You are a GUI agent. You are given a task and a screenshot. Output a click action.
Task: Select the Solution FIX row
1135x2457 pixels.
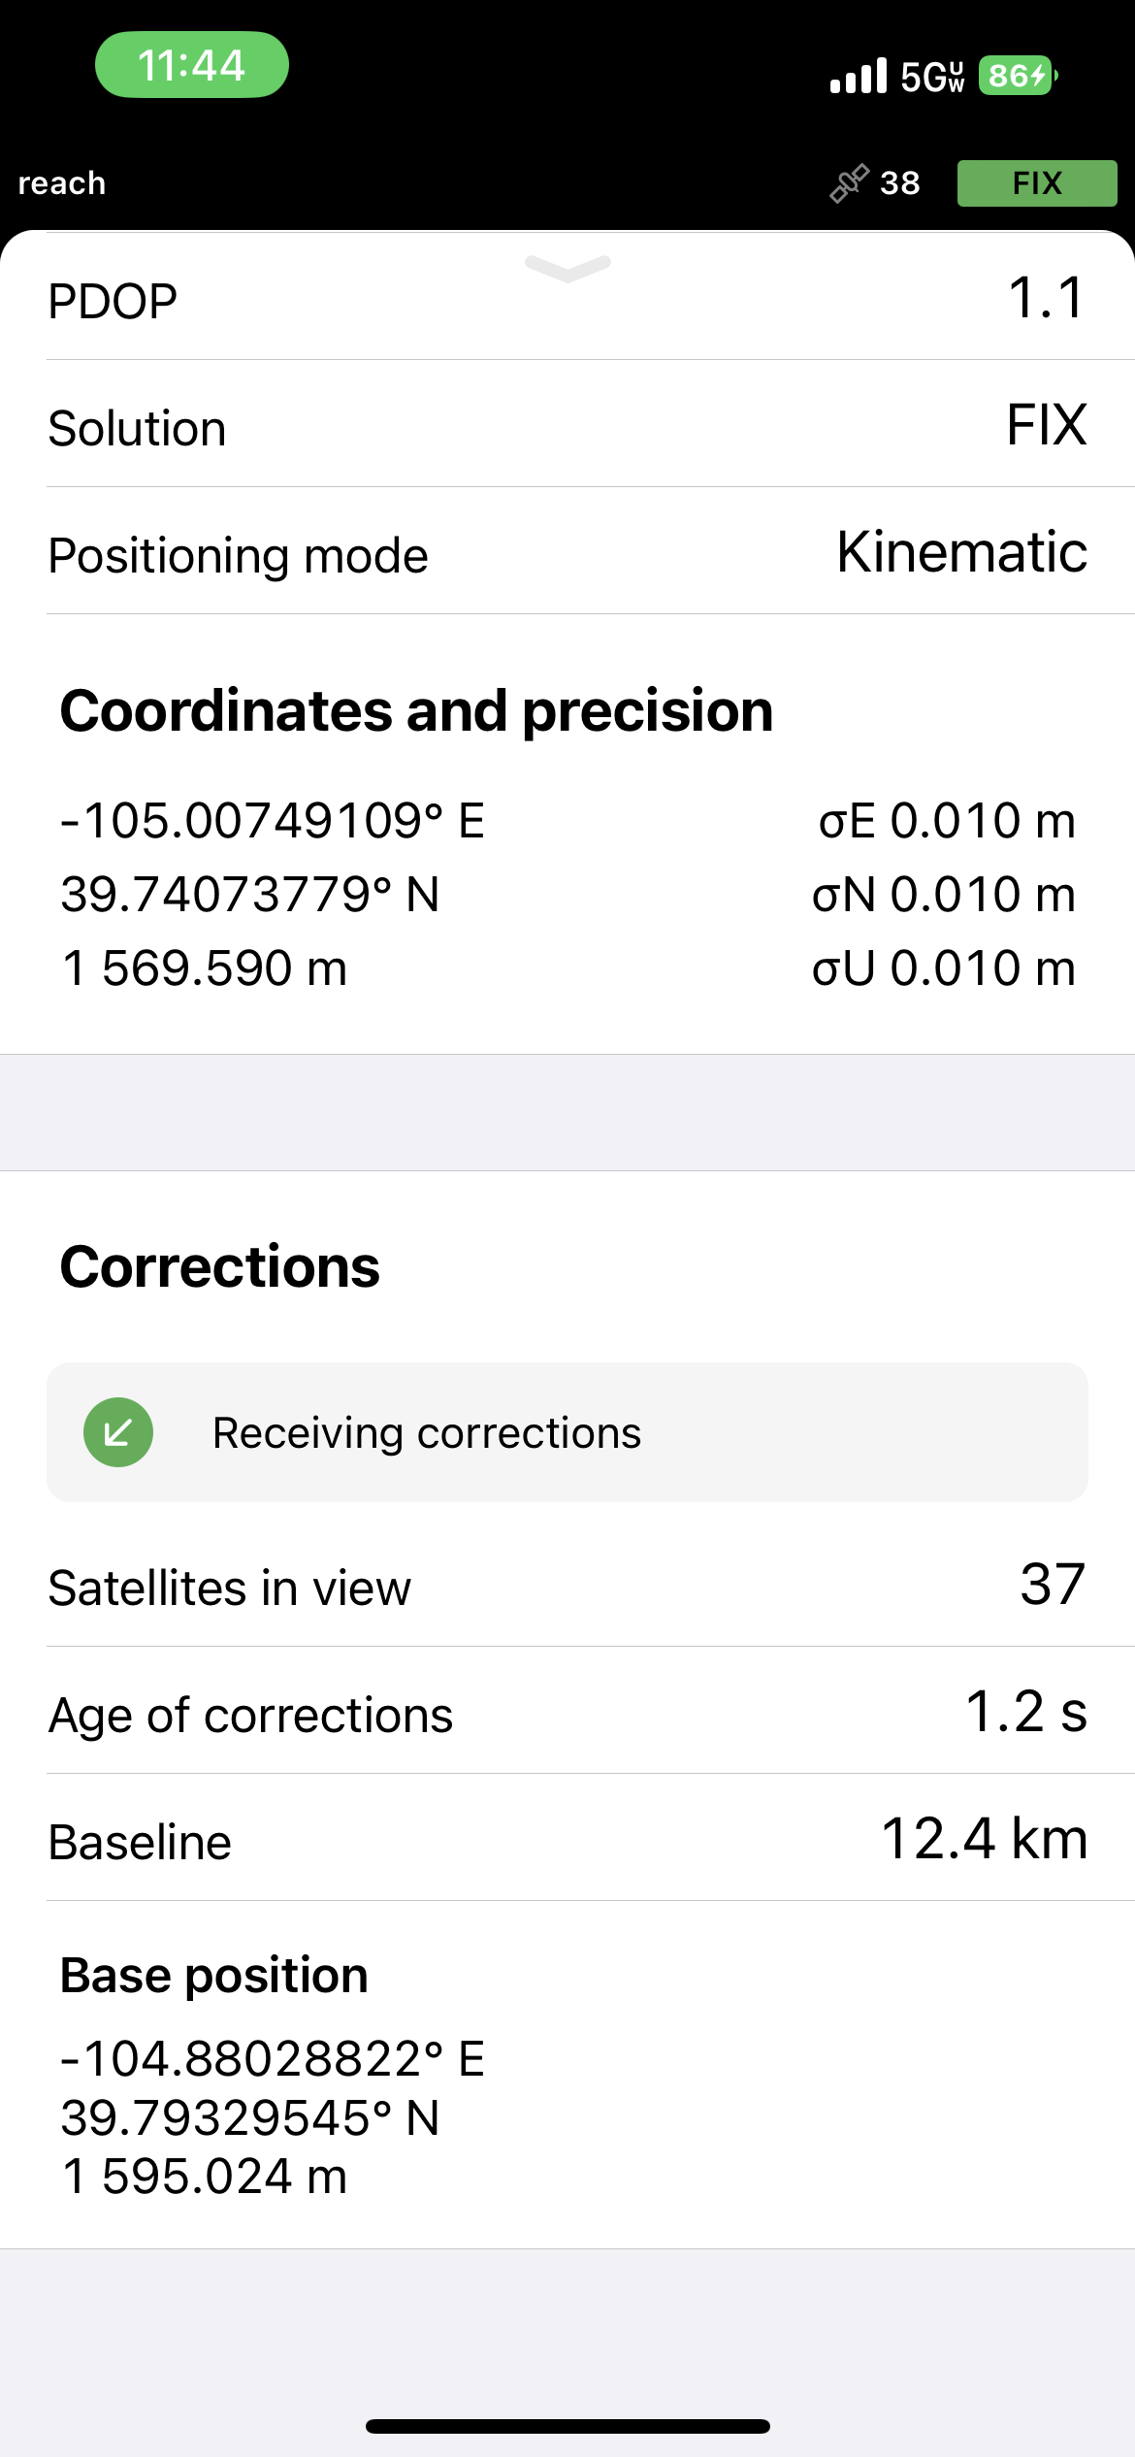coord(567,427)
